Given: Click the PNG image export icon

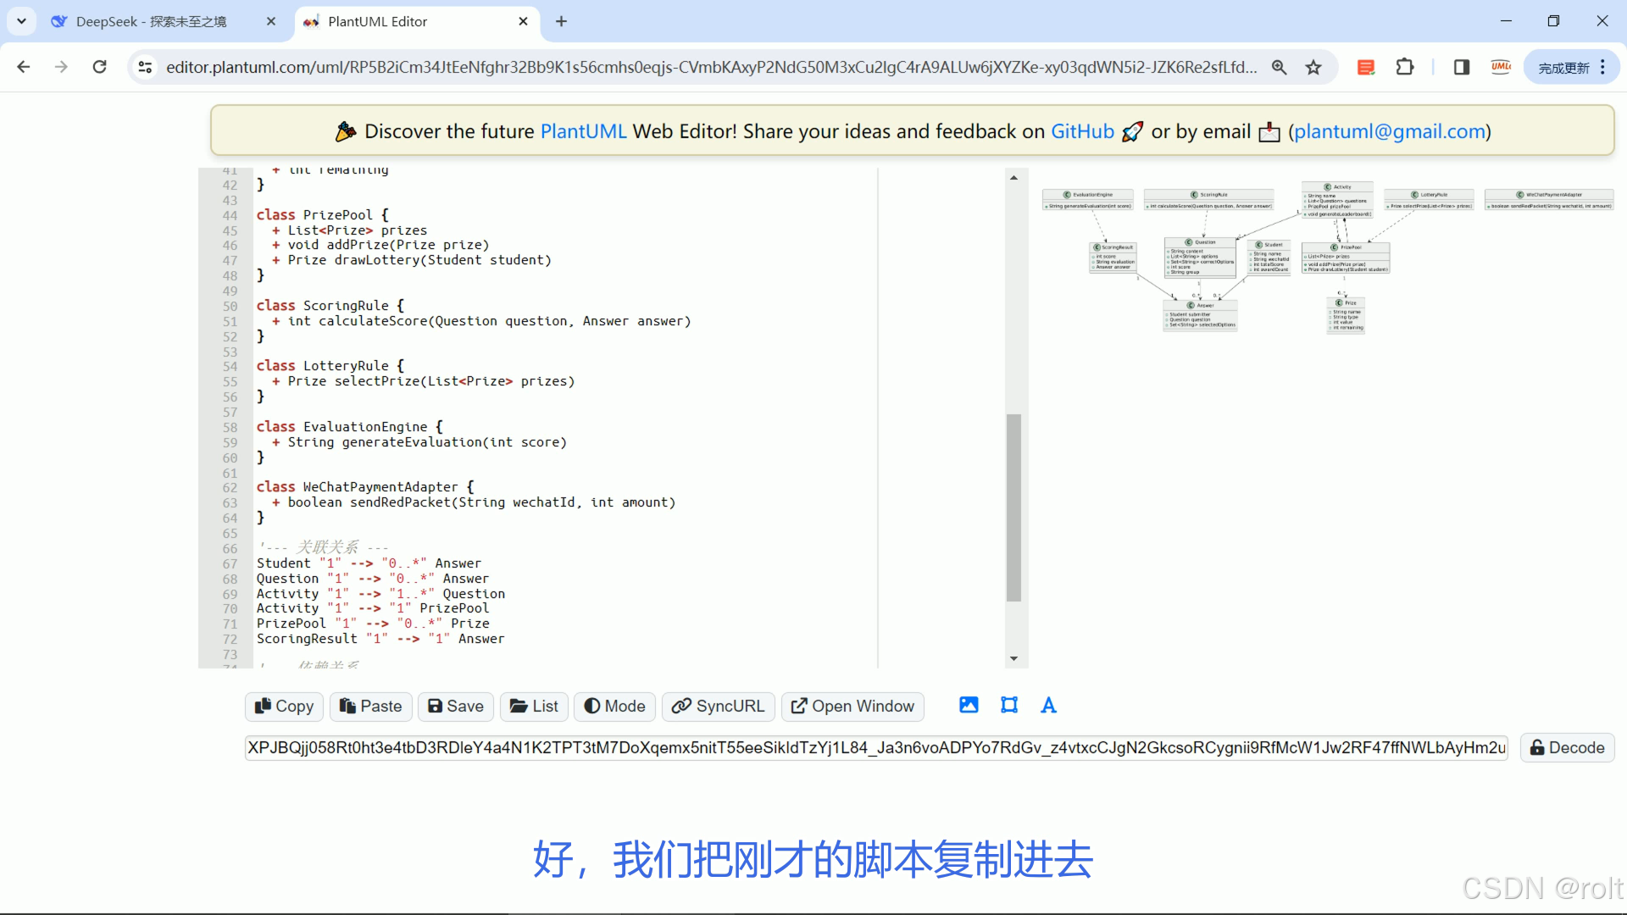Looking at the screenshot, I should pos(969,705).
